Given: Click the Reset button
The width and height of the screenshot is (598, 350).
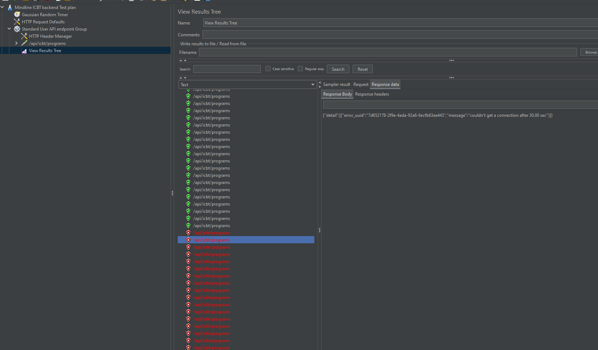Looking at the screenshot, I should coord(362,69).
